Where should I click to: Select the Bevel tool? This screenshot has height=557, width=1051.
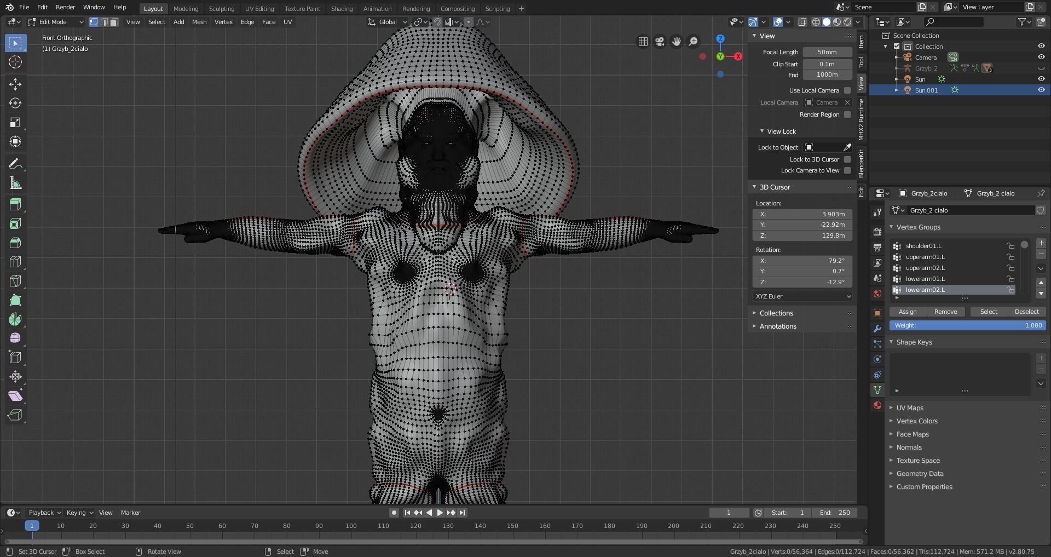click(15, 243)
